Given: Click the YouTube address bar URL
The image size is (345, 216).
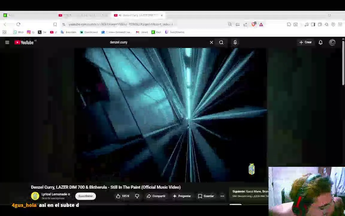Looking at the screenshot, I should click(x=121, y=24).
